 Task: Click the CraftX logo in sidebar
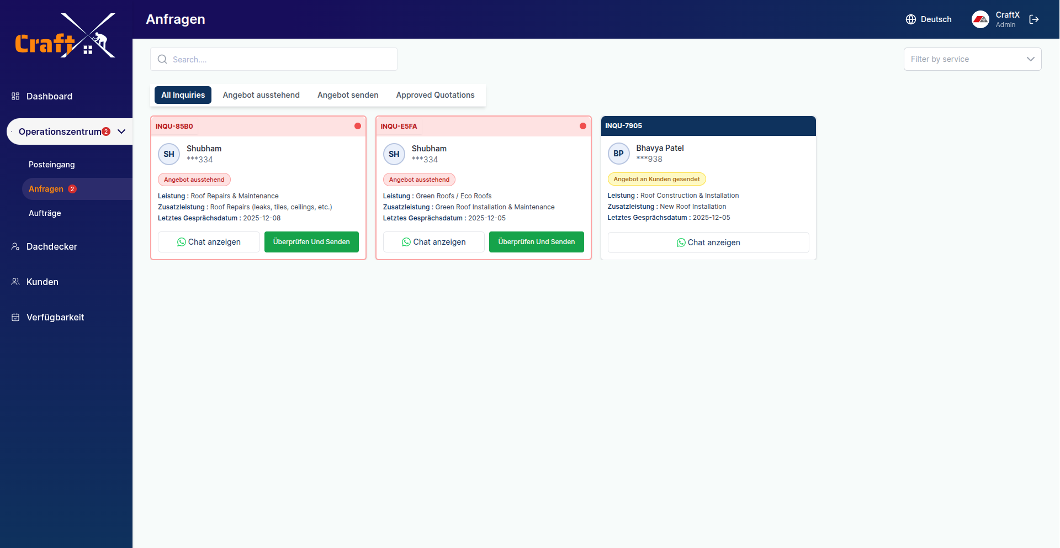(x=65, y=36)
